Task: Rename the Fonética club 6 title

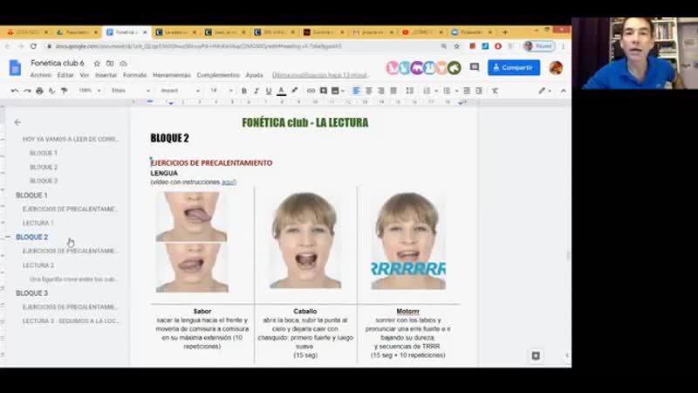Action: point(58,63)
